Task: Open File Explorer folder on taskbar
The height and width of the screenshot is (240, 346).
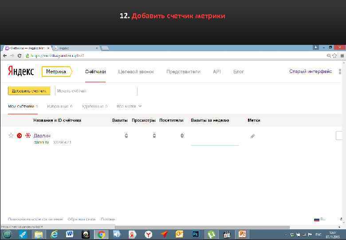Action: [x=39, y=235]
